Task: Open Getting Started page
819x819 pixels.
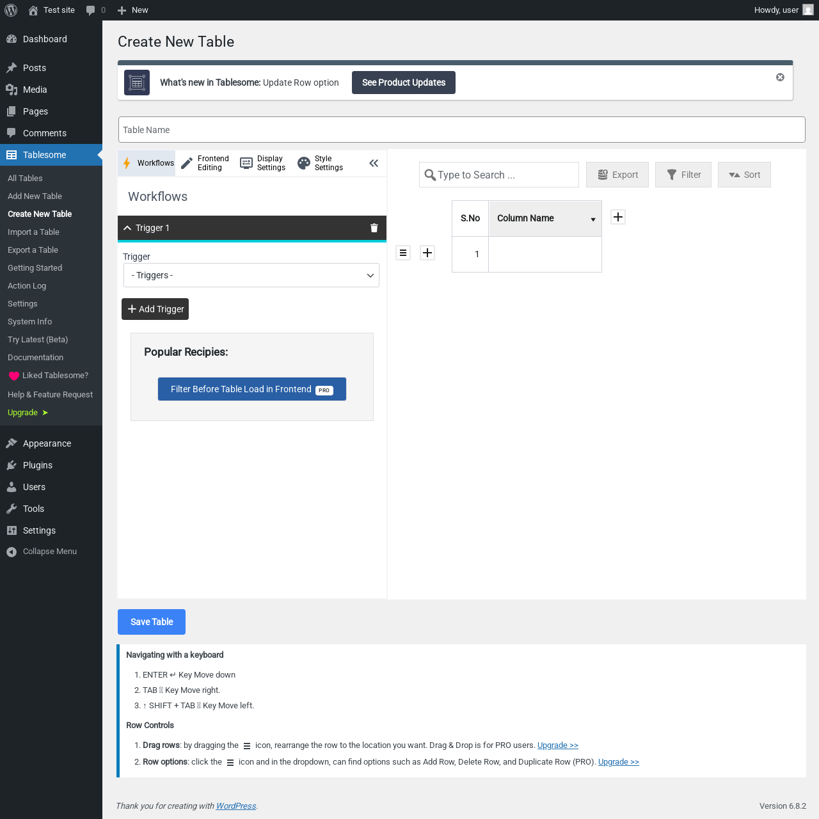Action: tap(35, 268)
